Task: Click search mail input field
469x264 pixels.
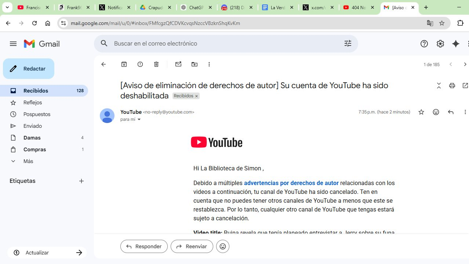Action: [226, 44]
